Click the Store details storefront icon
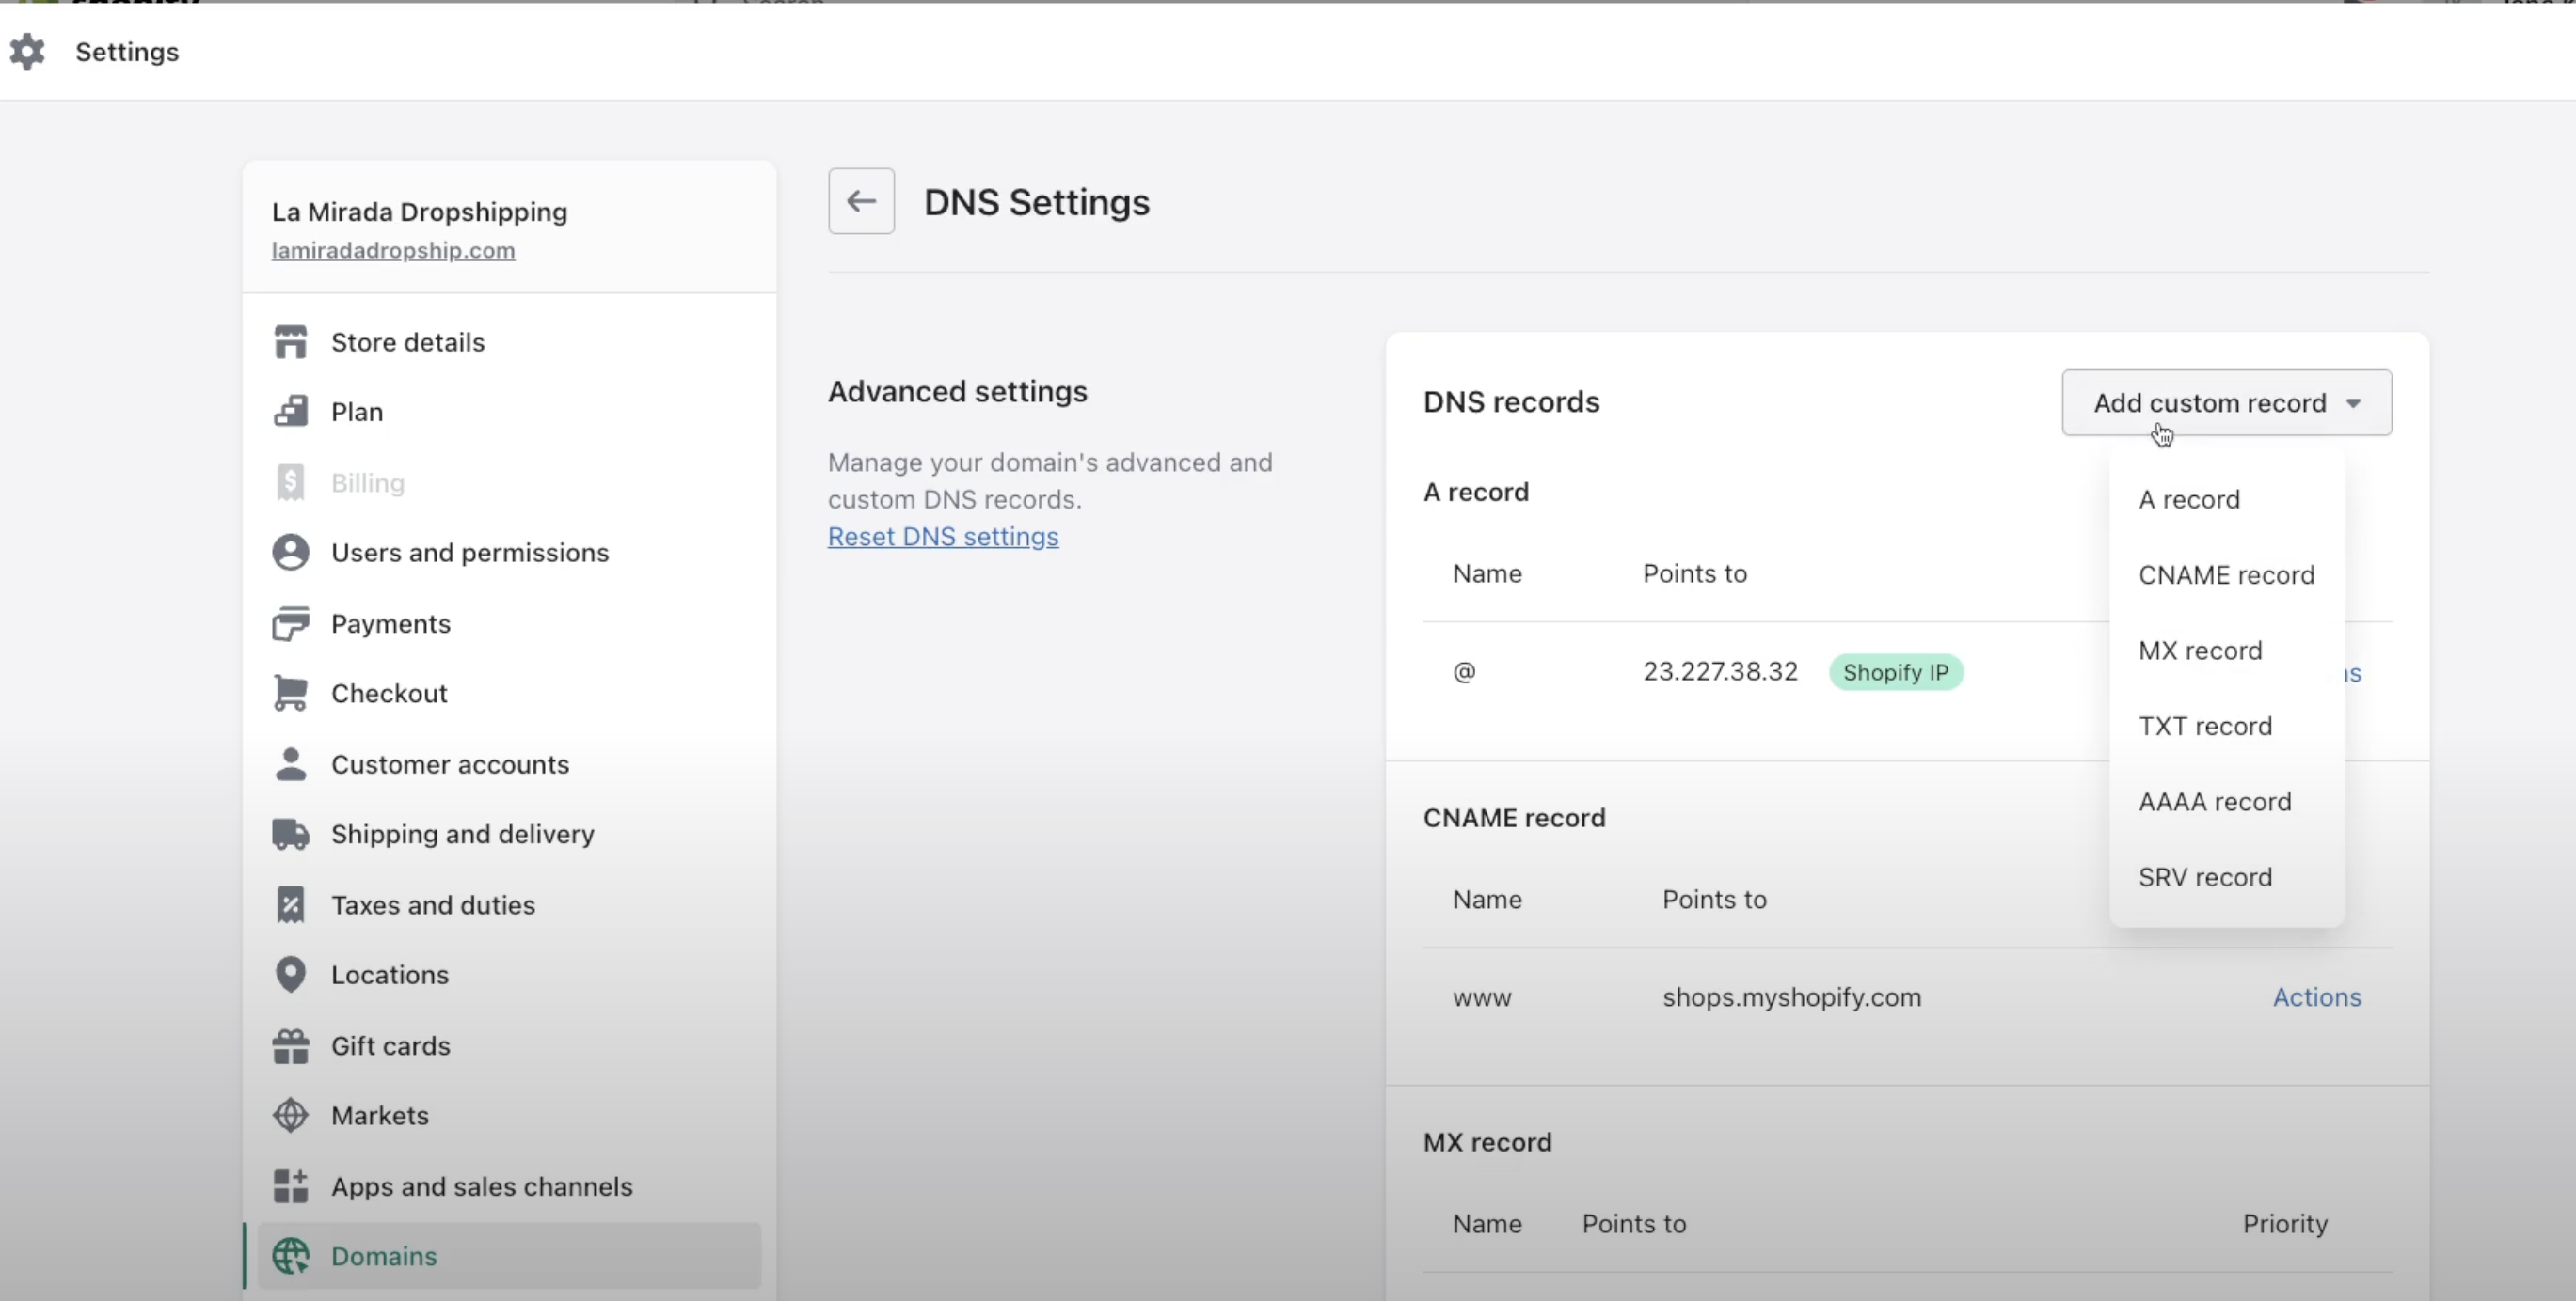 click(x=290, y=342)
